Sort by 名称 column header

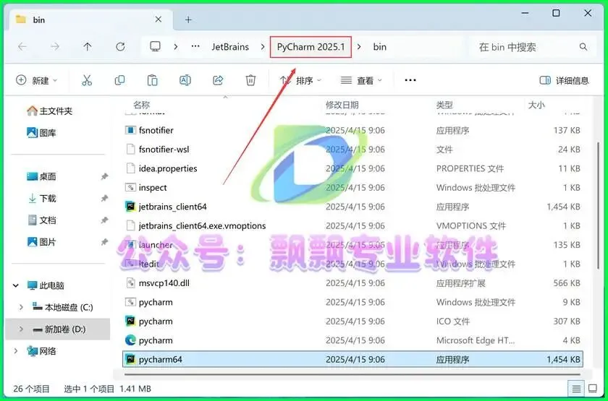pos(142,105)
